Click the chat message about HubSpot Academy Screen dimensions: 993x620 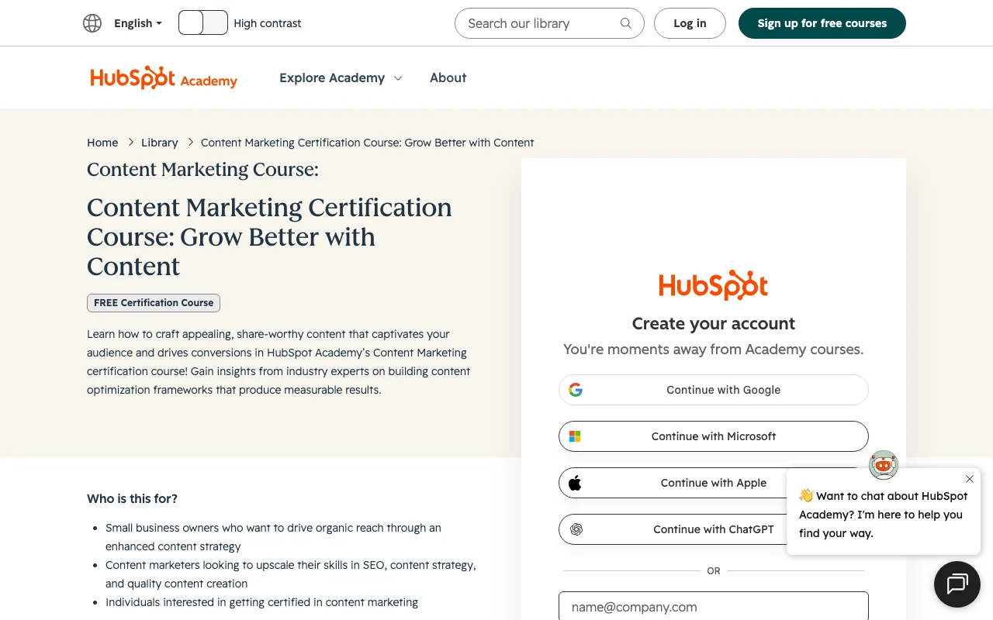tap(884, 515)
